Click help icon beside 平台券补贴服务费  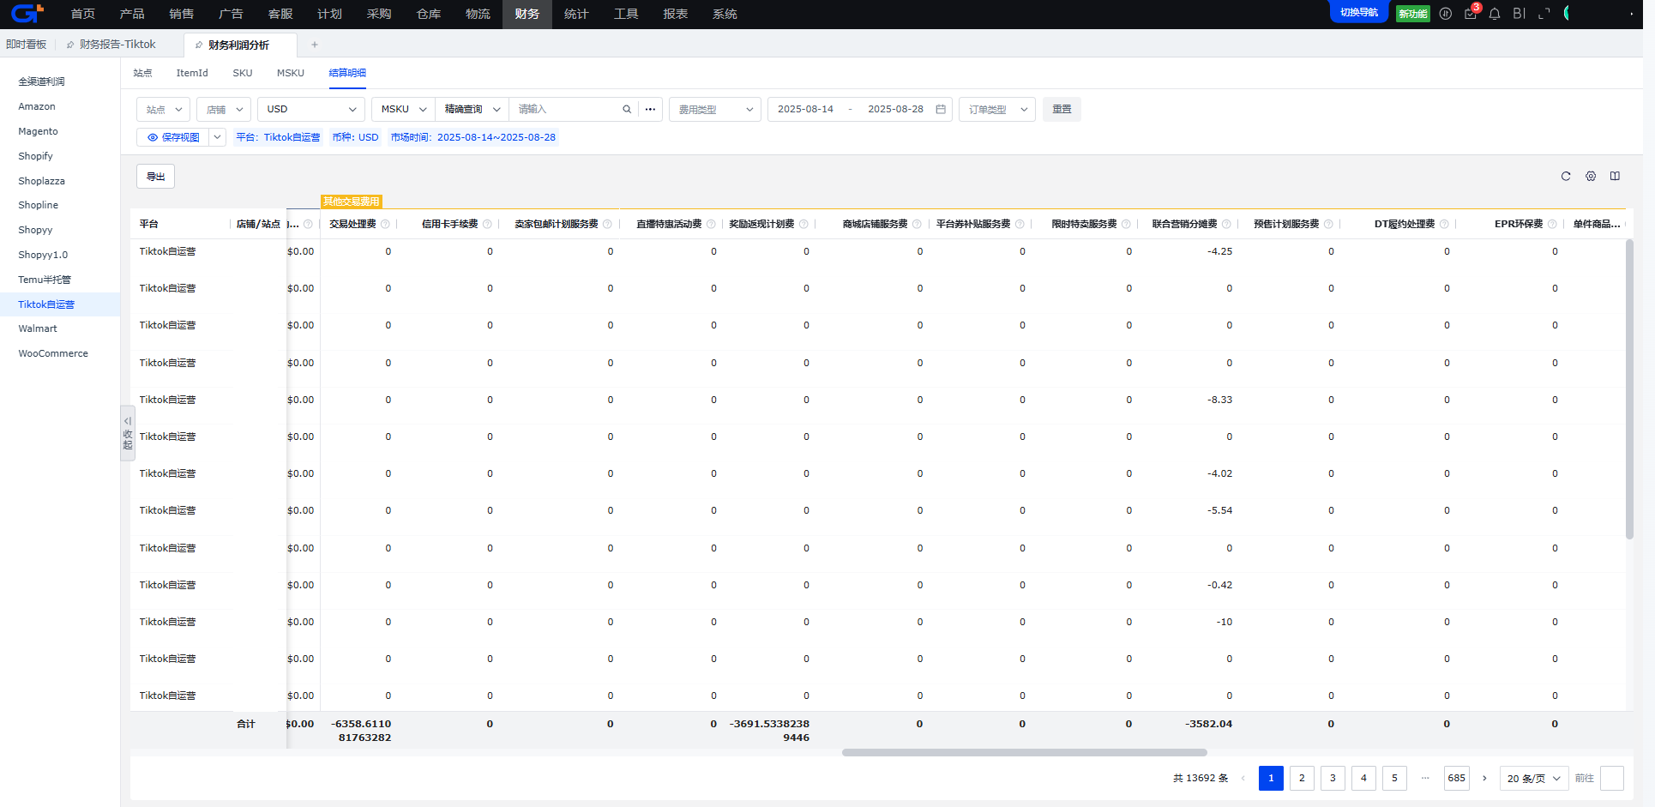(1020, 224)
